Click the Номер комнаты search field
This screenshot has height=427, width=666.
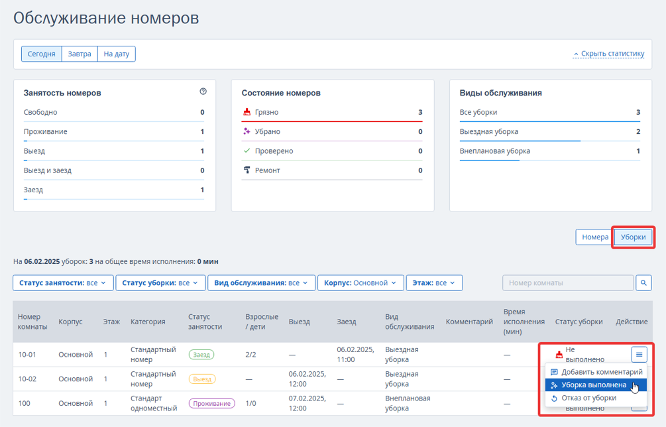(x=568, y=283)
